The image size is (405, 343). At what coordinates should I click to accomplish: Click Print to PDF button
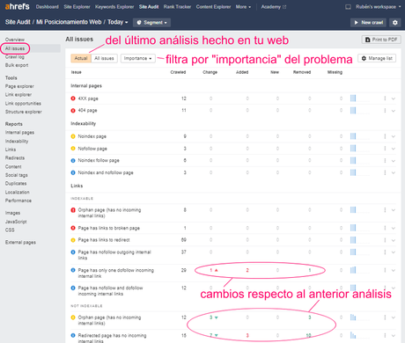381,40
